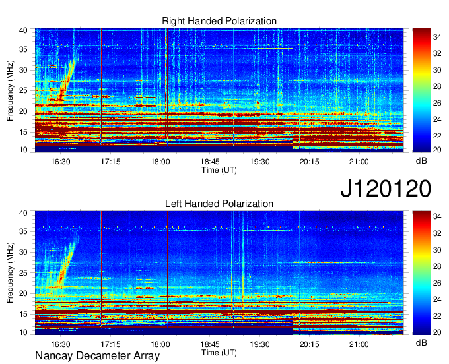The height and width of the screenshot is (364, 449).
Task: Click 25 MHz tick on Left Handed frequency axis
Action: click(x=23, y=273)
